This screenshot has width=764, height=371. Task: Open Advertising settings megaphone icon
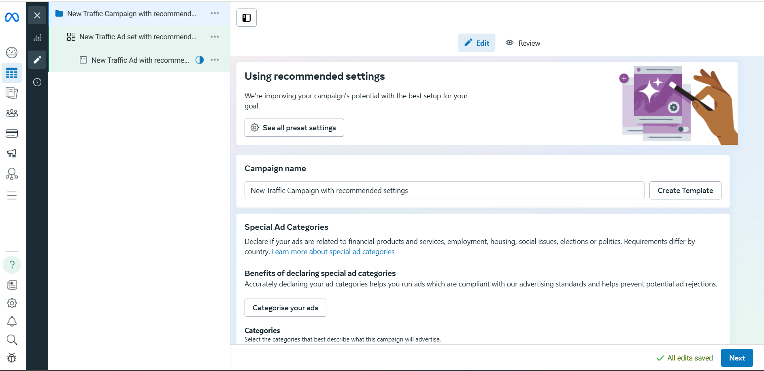12,153
